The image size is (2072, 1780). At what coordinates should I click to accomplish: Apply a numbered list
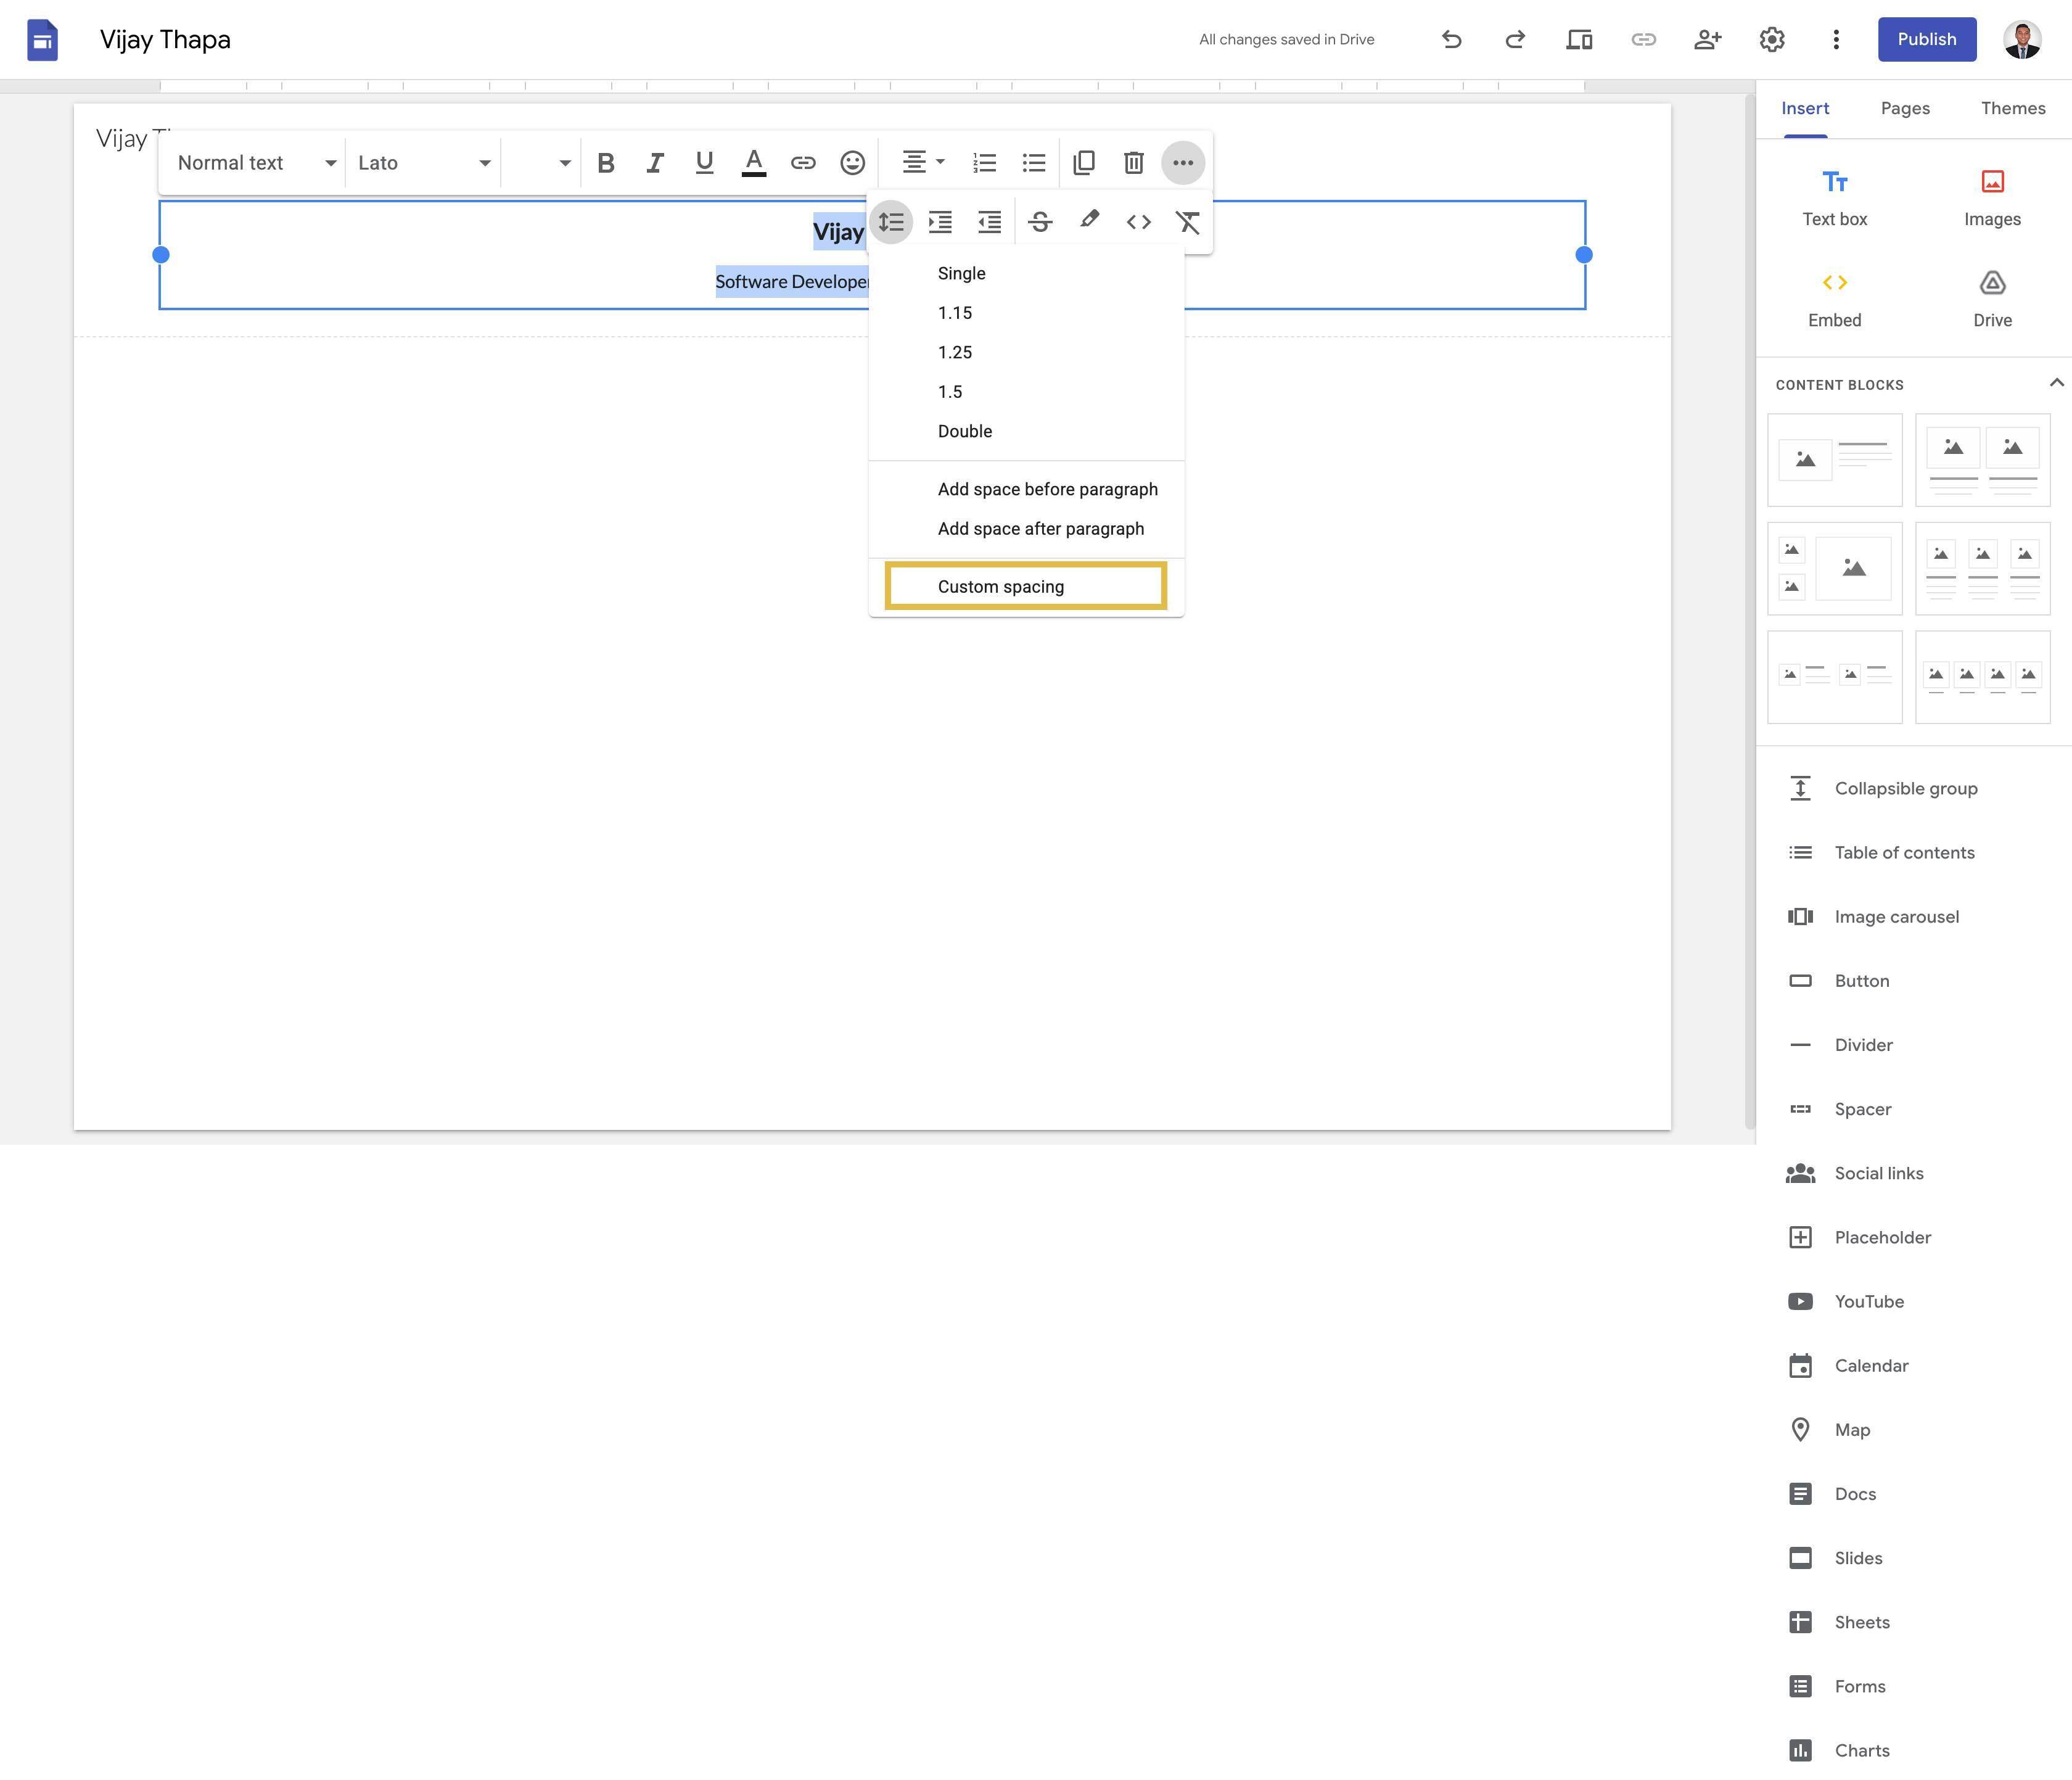[x=984, y=163]
